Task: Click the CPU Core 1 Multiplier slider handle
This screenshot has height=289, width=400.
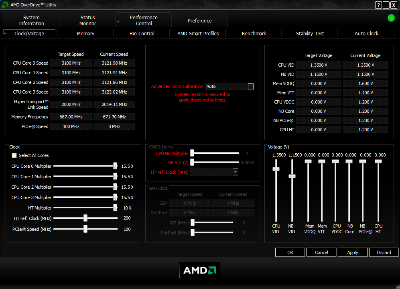Action: tap(115, 177)
